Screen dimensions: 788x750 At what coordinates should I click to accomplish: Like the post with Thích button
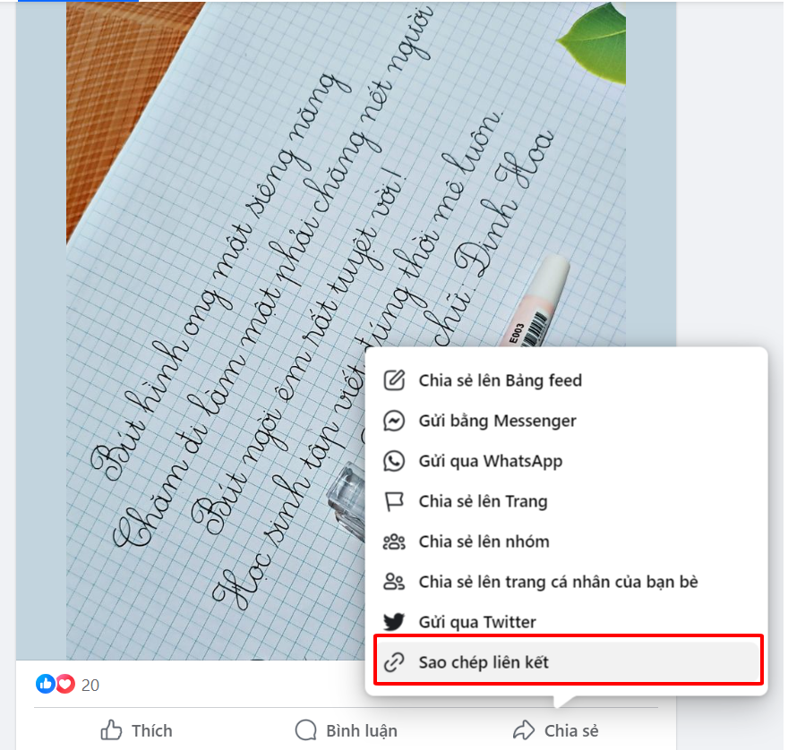point(137,730)
